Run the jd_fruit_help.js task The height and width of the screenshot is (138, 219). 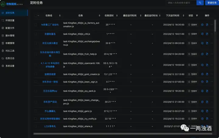(x=202, y=54)
